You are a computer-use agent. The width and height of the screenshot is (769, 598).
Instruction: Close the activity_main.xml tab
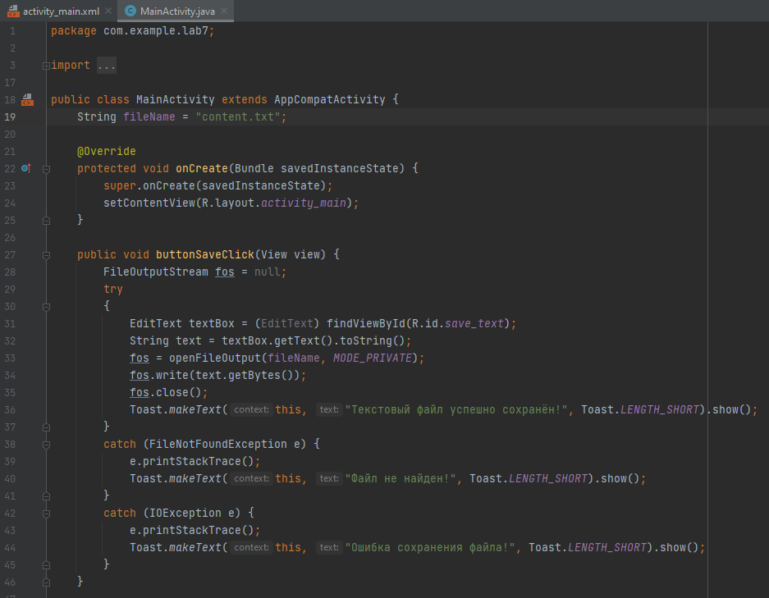[108, 11]
